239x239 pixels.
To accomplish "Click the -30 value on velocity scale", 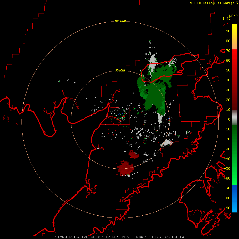I will coord(227,149).
